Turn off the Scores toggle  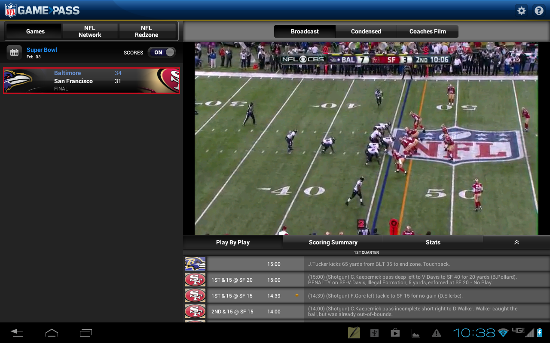(x=162, y=52)
